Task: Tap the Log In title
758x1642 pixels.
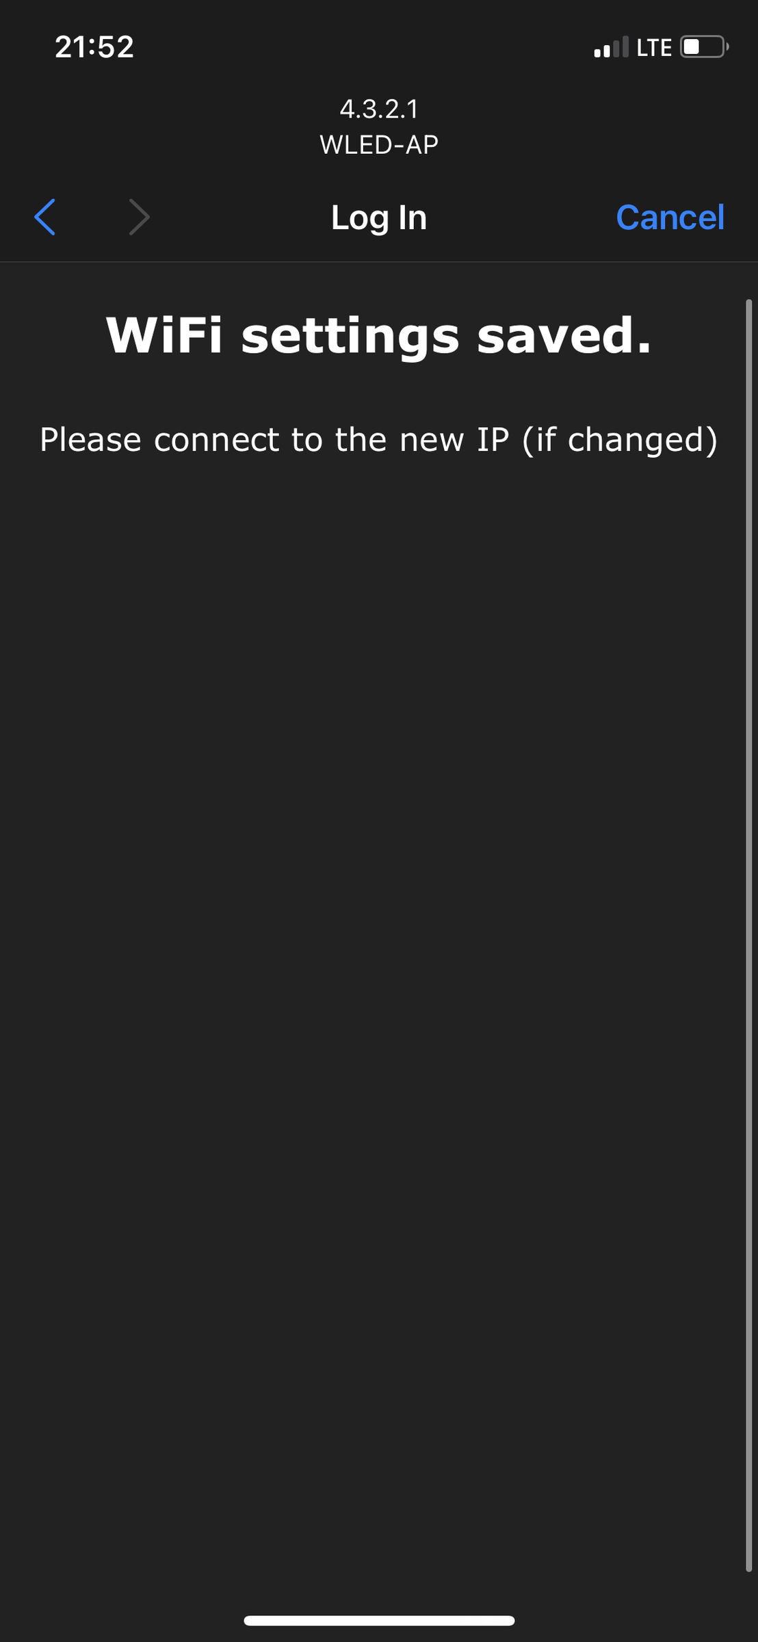Action: click(x=379, y=218)
